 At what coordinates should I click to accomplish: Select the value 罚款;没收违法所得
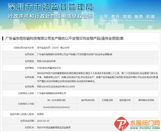point(46,61)
